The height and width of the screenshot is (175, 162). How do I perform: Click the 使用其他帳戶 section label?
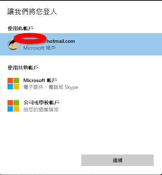click(23, 68)
